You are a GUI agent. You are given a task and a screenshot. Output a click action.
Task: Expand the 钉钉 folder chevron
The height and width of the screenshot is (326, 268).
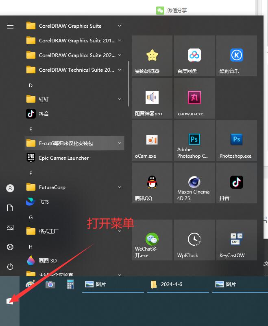(120, 99)
